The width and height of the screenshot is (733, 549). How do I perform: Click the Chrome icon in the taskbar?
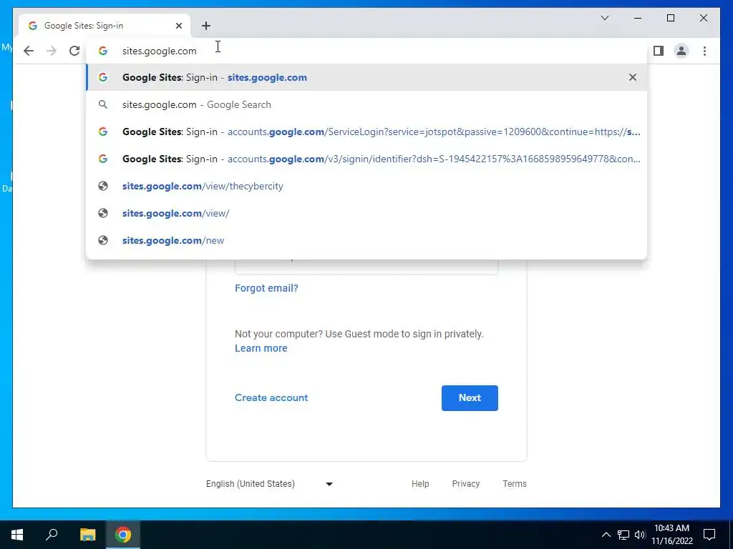point(123,535)
